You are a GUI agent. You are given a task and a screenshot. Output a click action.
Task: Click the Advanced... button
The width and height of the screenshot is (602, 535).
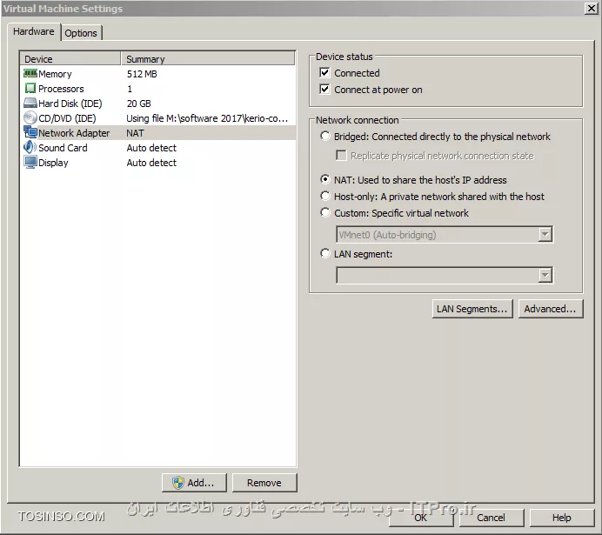(550, 309)
